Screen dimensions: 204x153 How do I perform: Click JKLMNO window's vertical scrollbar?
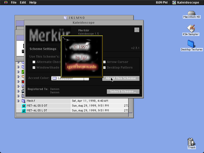click(x=130, y=105)
